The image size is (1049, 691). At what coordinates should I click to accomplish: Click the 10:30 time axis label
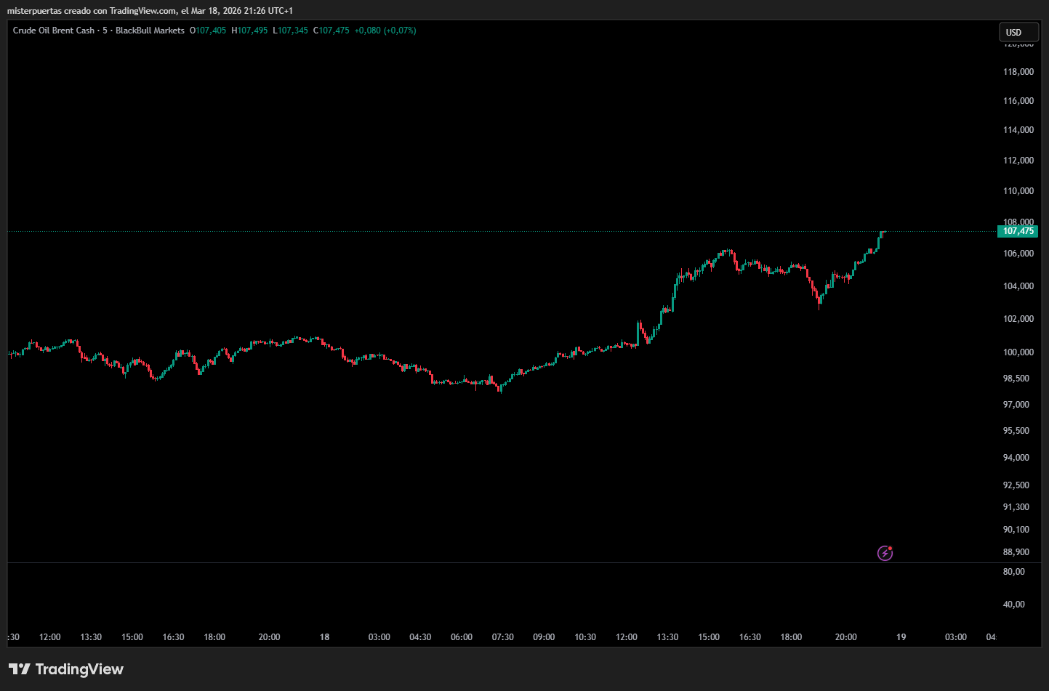click(x=585, y=637)
